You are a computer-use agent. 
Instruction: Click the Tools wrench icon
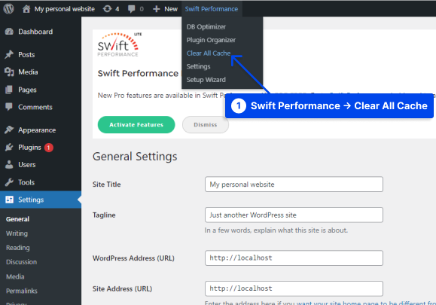[x=9, y=182]
